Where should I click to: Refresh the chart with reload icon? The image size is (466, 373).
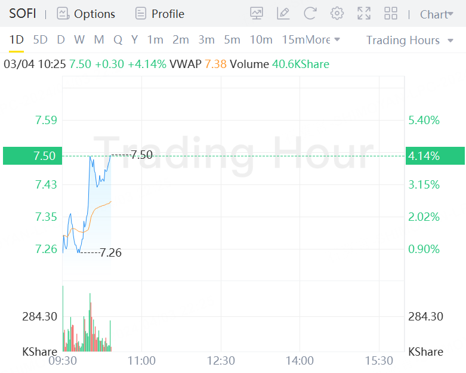point(310,13)
